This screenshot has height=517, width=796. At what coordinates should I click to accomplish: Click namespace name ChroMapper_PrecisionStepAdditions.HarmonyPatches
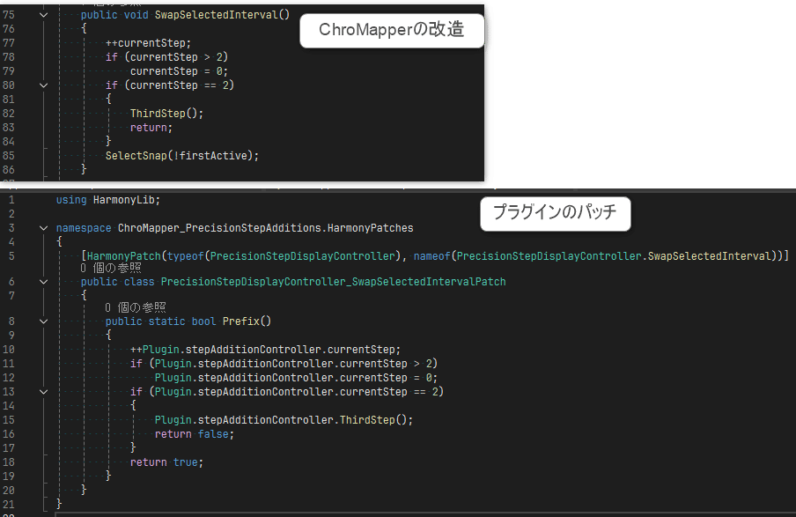coord(266,228)
